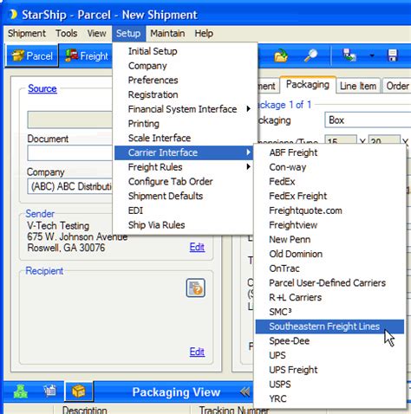
Task: Close the Setup menu from menu bar
Action: point(128,34)
